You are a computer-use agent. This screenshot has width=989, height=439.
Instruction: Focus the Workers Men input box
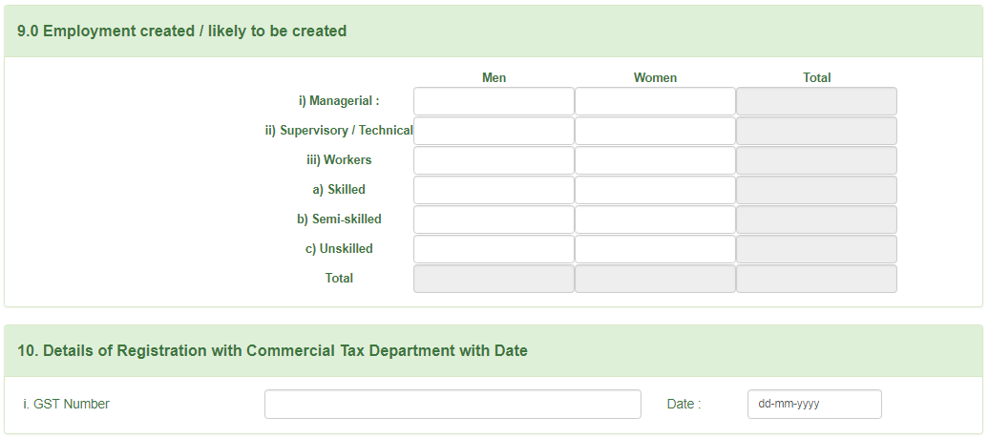click(x=494, y=160)
